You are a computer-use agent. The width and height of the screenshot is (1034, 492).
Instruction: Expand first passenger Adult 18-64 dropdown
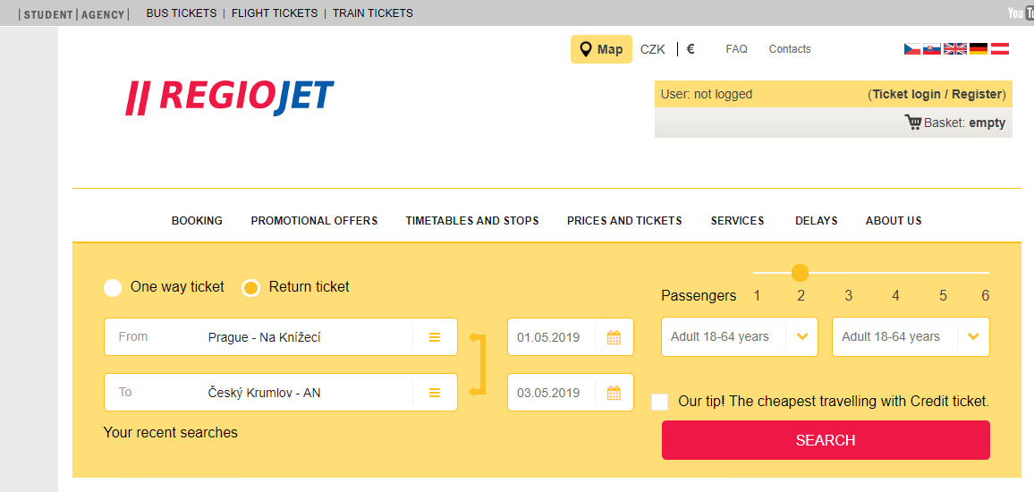(x=802, y=337)
